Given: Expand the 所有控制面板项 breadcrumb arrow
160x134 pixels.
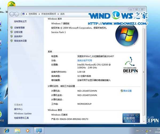Looking at the screenshot, I should (58, 14).
